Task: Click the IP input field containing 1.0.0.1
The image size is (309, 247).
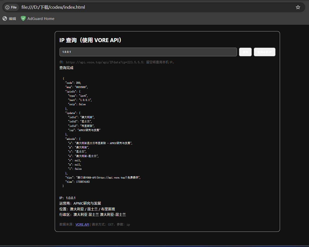Action: (148, 52)
